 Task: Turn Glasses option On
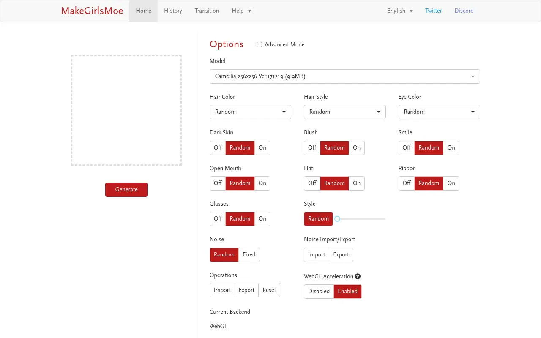click(262, 219)
